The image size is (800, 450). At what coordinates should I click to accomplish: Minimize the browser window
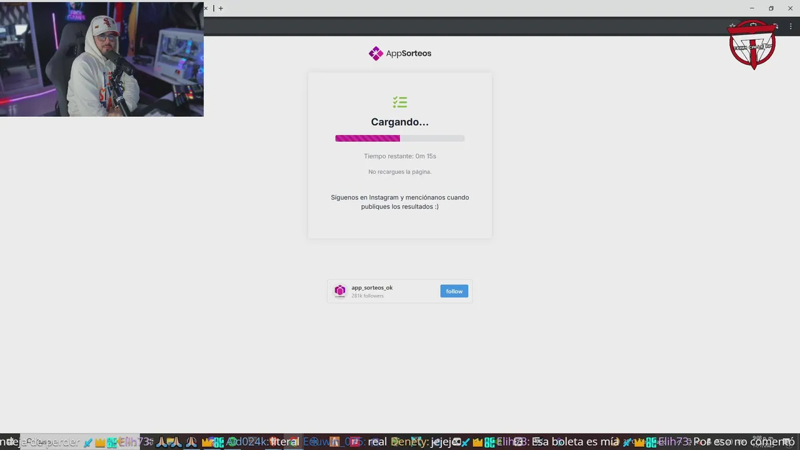coord(752,8)
